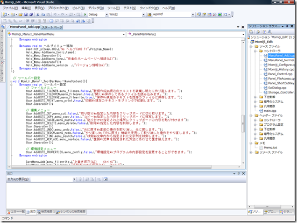Click Show All Files icon in Solution Explorer
This screenshot has width=297, height=223.
(258, 32)
